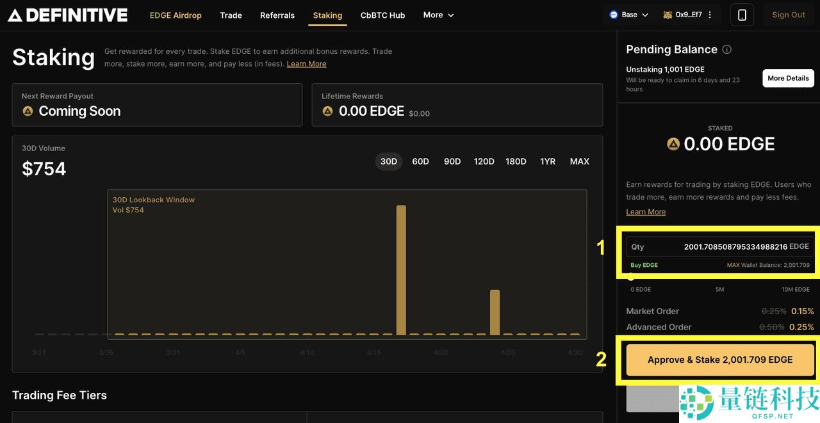
Task: Open the EDGE Airdrop page
Action: [x=176, y=15]
